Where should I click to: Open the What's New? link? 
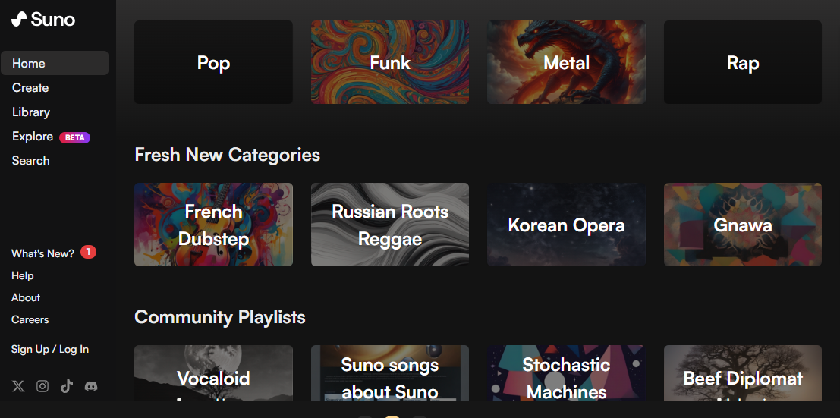(x=42, y=253)
